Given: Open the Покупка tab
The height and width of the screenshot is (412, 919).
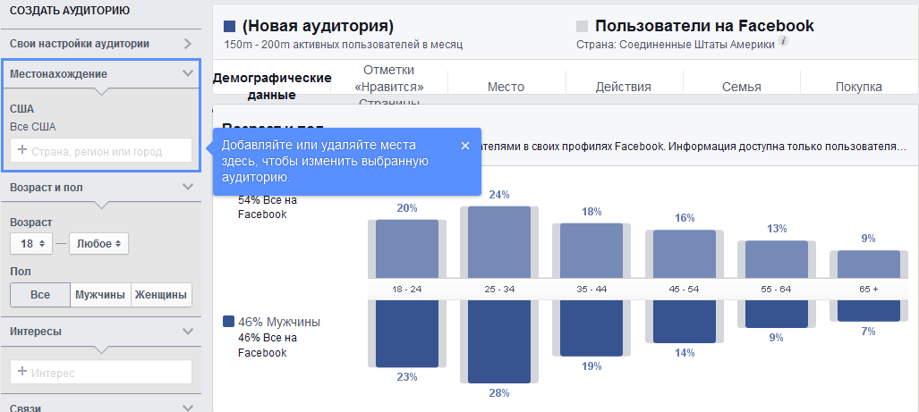Looking at the screenshot, I should click(x=859, y=87).
